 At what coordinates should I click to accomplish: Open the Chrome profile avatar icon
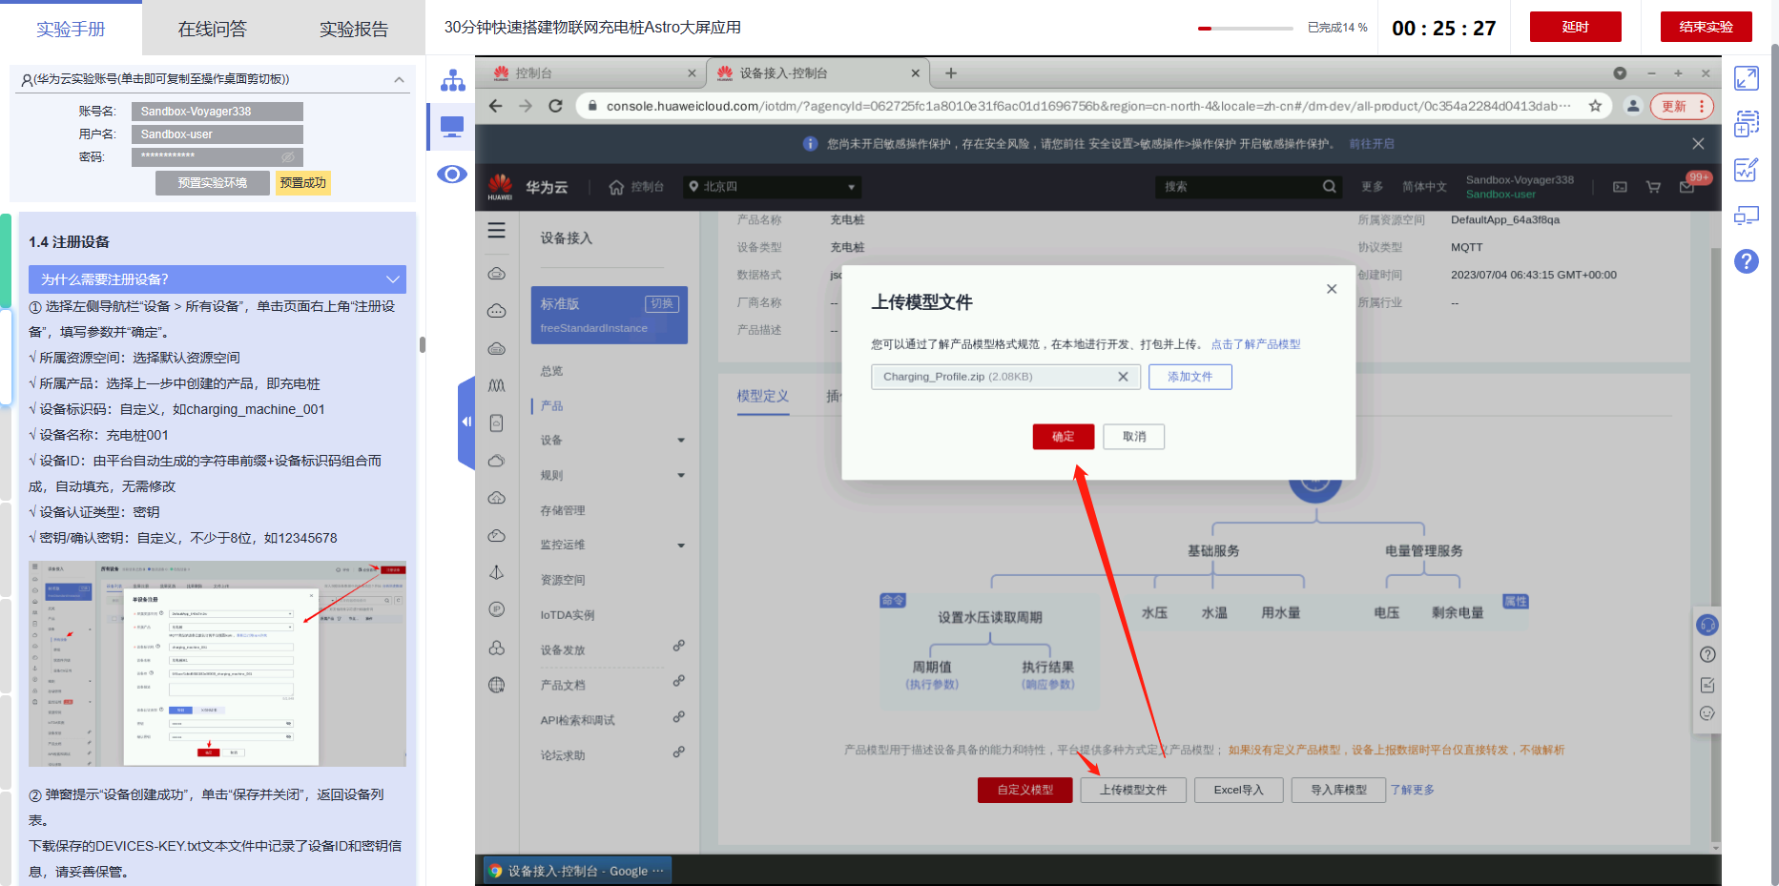click(1633, 106)
